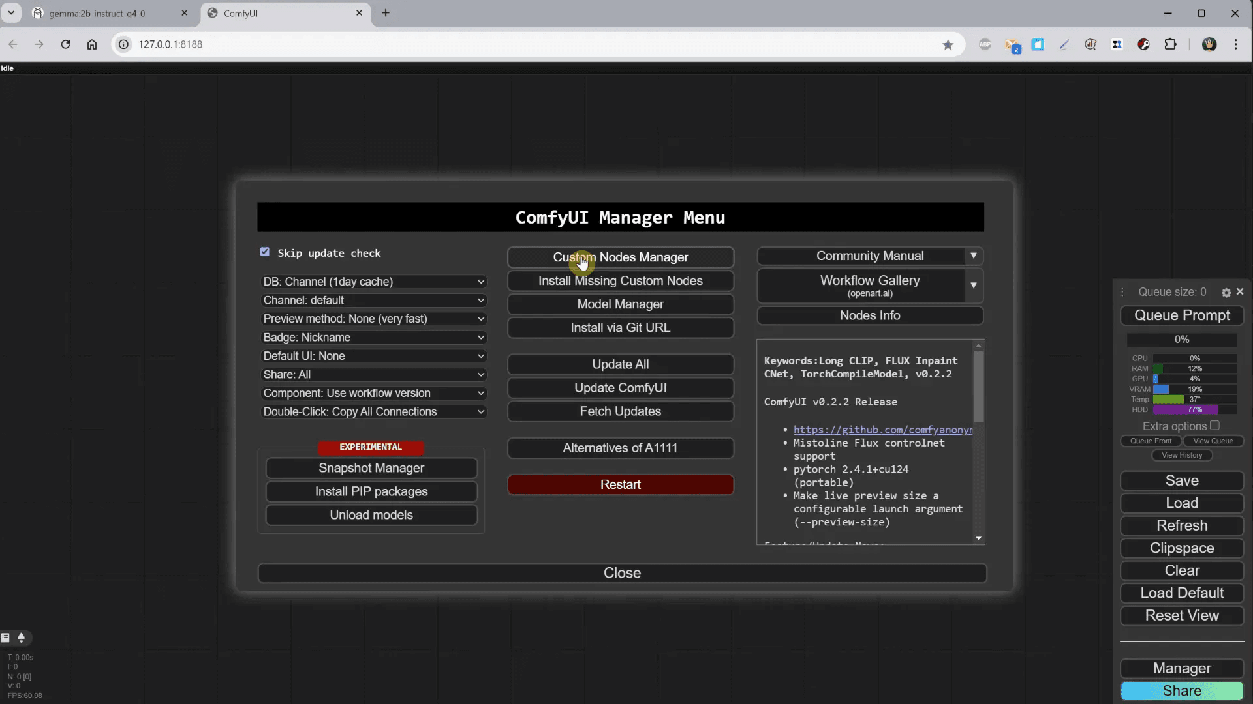The image size is (1253, 704).
Task: Click the AdBlock Plus extension icon
Action: tap(985, 44)
